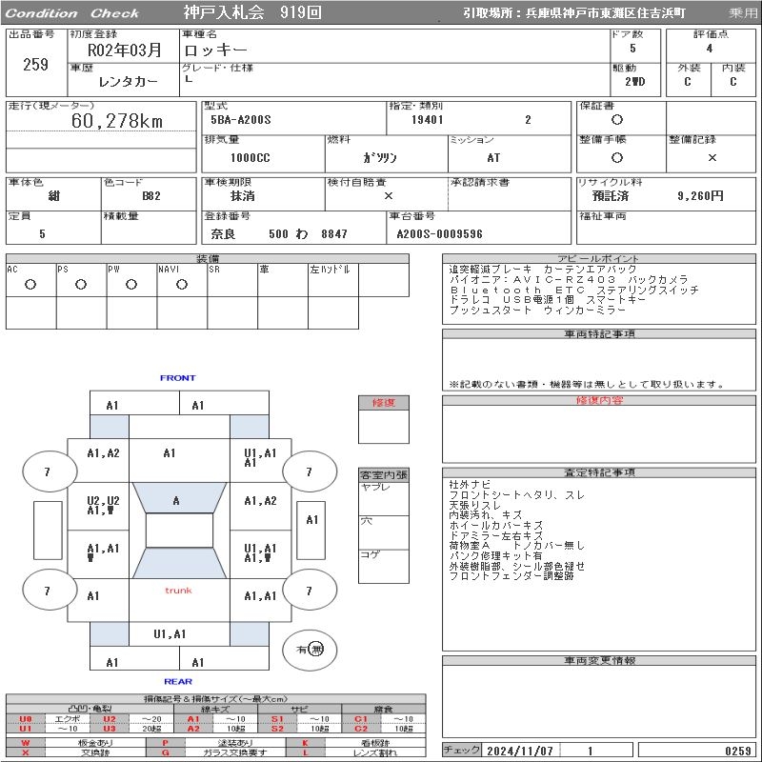Click the G ガラス交換要す legend entry

[x=216, y=752]
